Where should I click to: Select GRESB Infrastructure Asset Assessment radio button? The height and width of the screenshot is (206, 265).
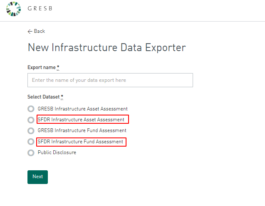tap(31, 109)
